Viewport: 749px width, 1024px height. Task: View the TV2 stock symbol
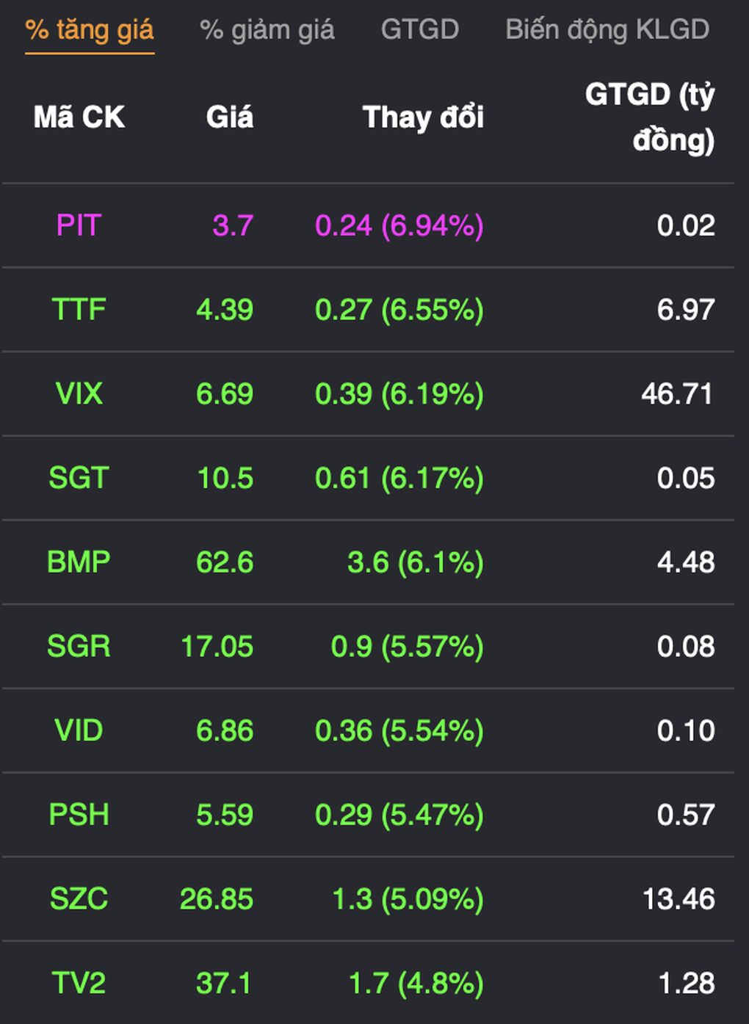pyautogui.click(x=79, y=984)
